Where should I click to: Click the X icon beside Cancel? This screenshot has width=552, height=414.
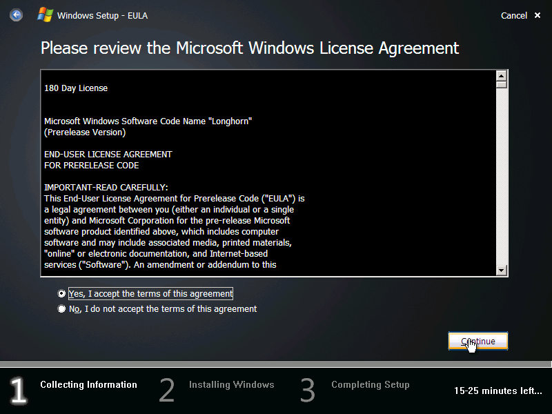538,15
